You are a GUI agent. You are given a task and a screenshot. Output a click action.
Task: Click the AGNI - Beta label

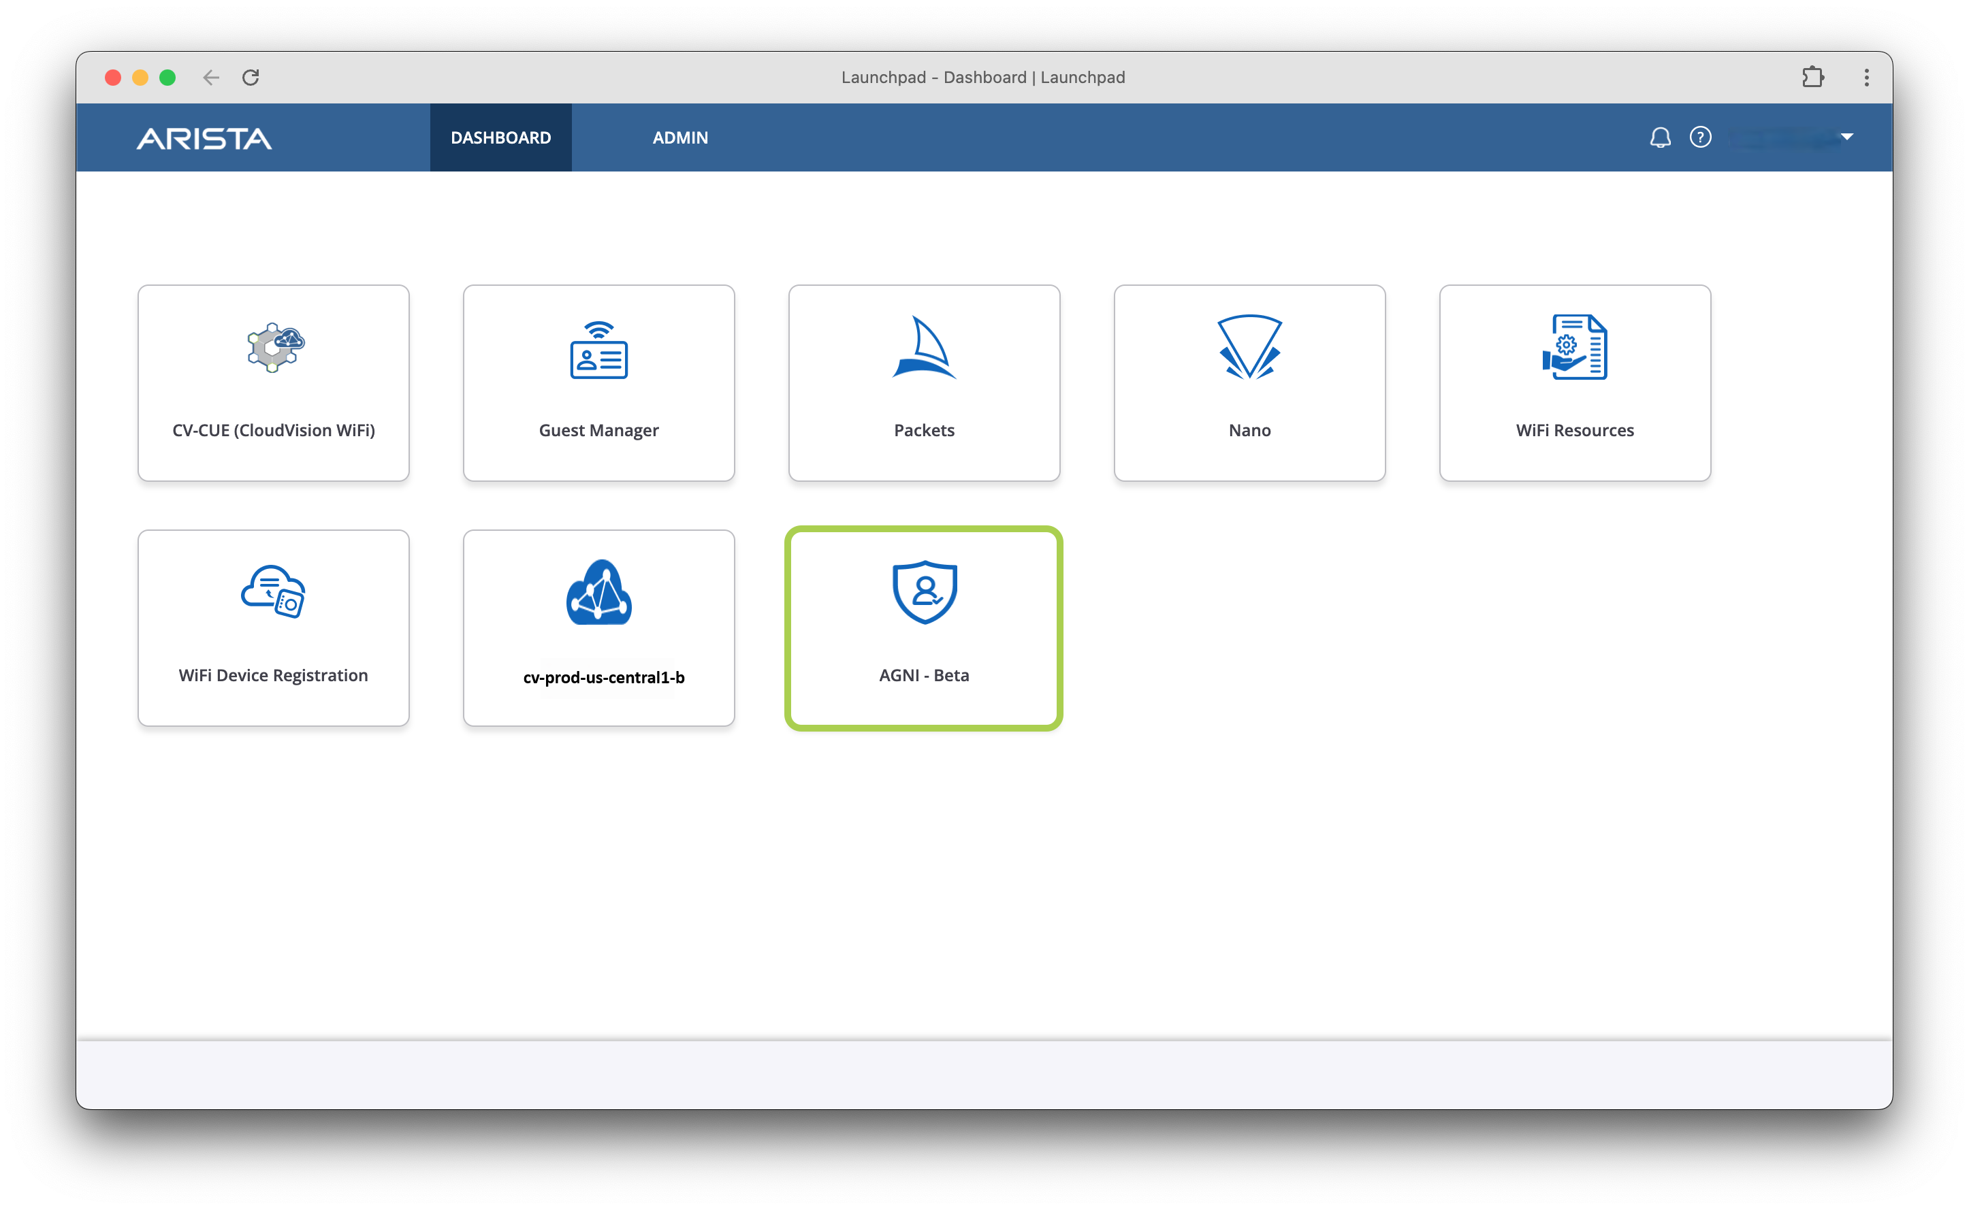924,675
